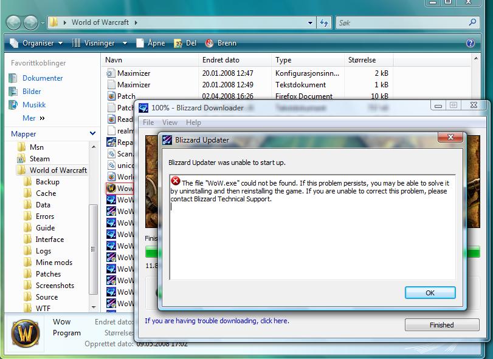Open the View menu in Blizzard Downloader
This screenshot has height=359, width=493.
pos(170,122)
